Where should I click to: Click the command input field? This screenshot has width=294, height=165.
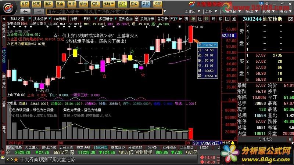[x=104, y=12]
